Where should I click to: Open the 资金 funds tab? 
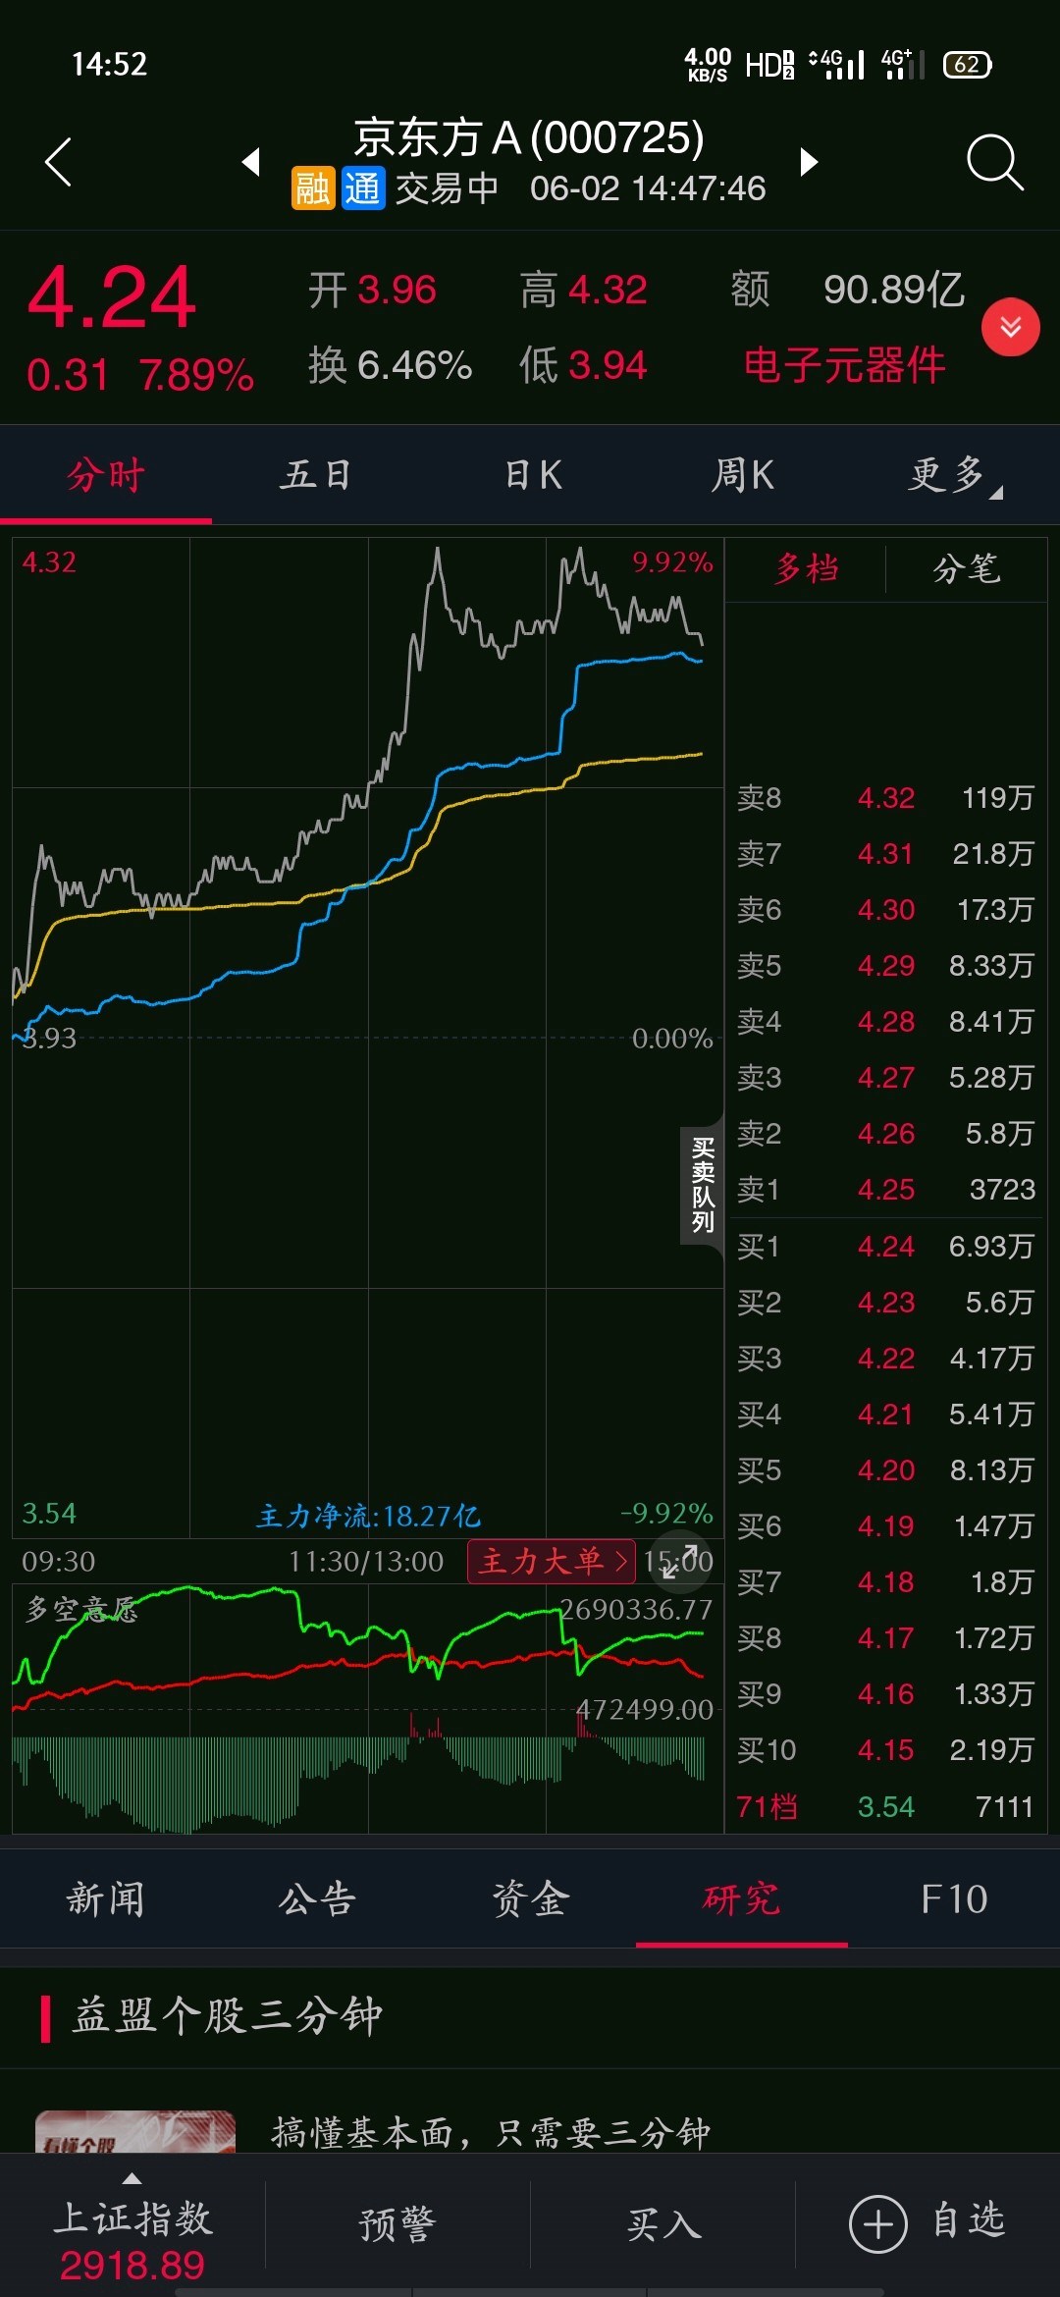(x=530, y=1899)
